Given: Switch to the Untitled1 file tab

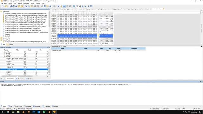Looking at the screenshot, I should pyautogui.click(x=80, y=9).
